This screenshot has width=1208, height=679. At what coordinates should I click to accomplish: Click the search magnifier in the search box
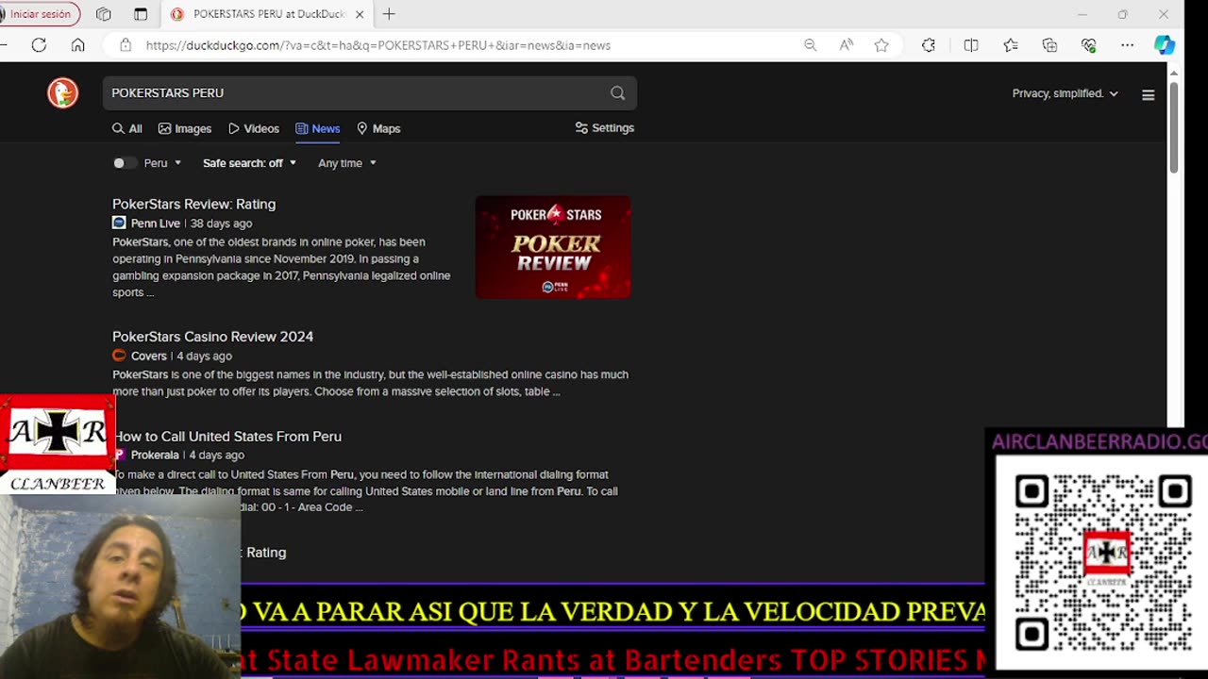point(617,92)
